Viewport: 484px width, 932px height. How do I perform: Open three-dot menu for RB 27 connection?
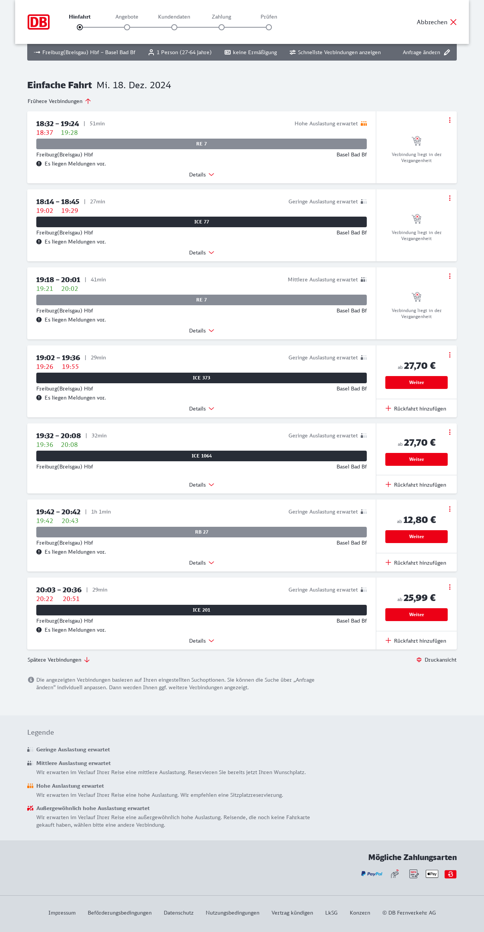(450, 509)
